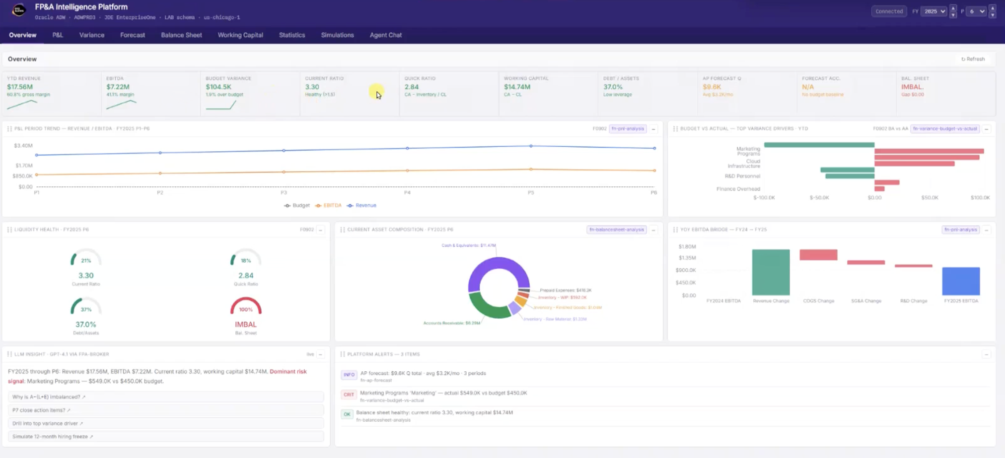Click the Refresh button

click(x=973, y=59)
